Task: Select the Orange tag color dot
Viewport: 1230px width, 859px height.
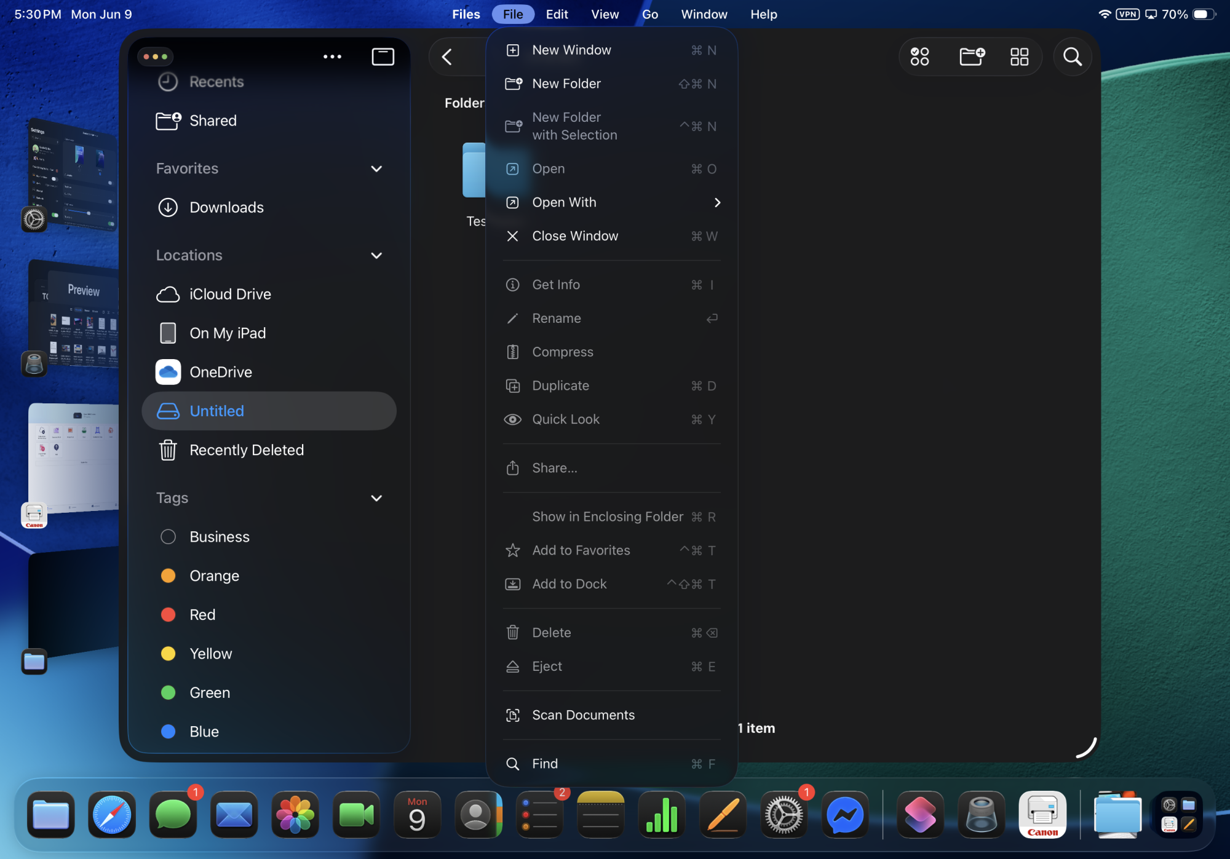Action: [168, 576]
